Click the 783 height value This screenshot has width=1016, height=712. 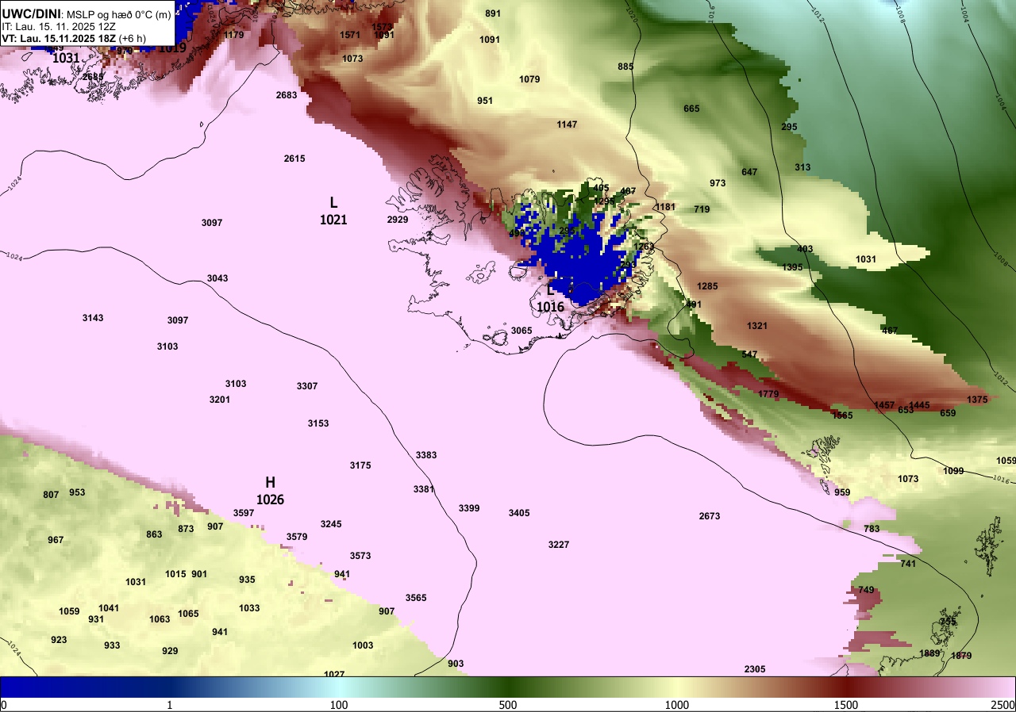click(x=872, y=529)
